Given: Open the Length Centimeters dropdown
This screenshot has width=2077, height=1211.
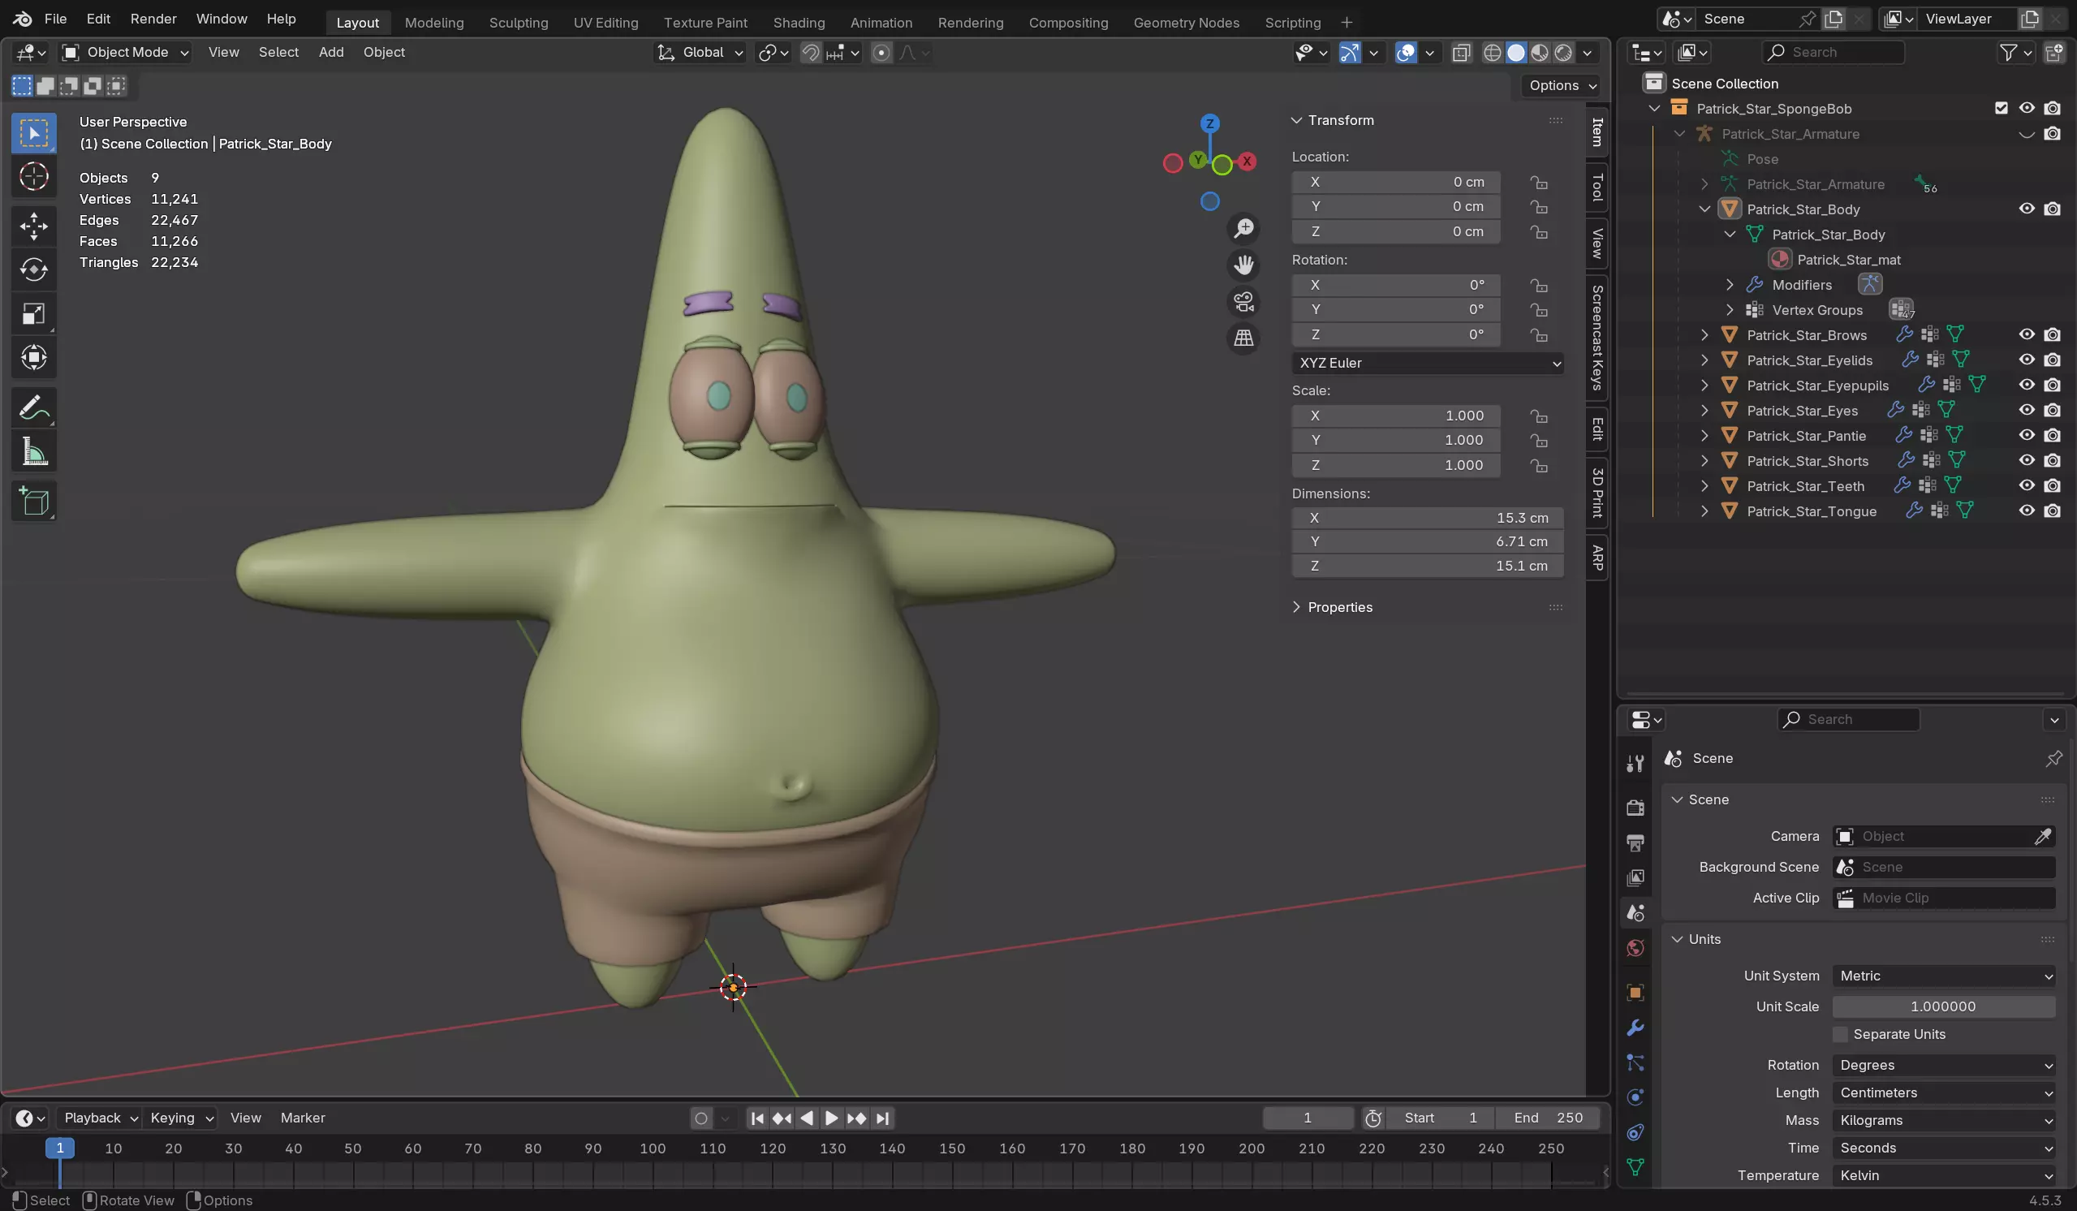Looking at the screenshot, I should coord(1943,1093).
